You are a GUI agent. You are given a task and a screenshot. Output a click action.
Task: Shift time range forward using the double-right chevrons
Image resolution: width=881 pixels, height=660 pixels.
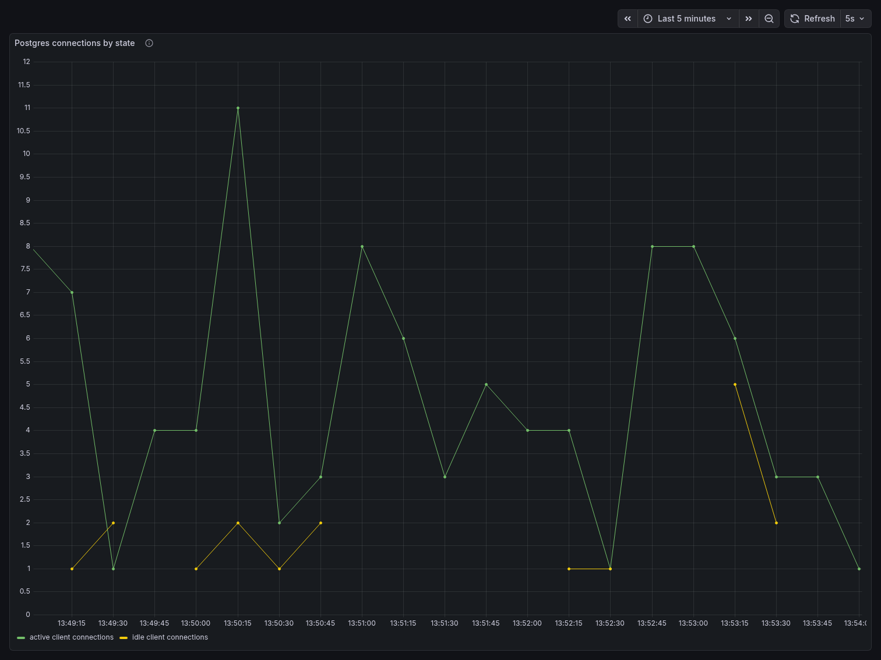coord(749,19)
